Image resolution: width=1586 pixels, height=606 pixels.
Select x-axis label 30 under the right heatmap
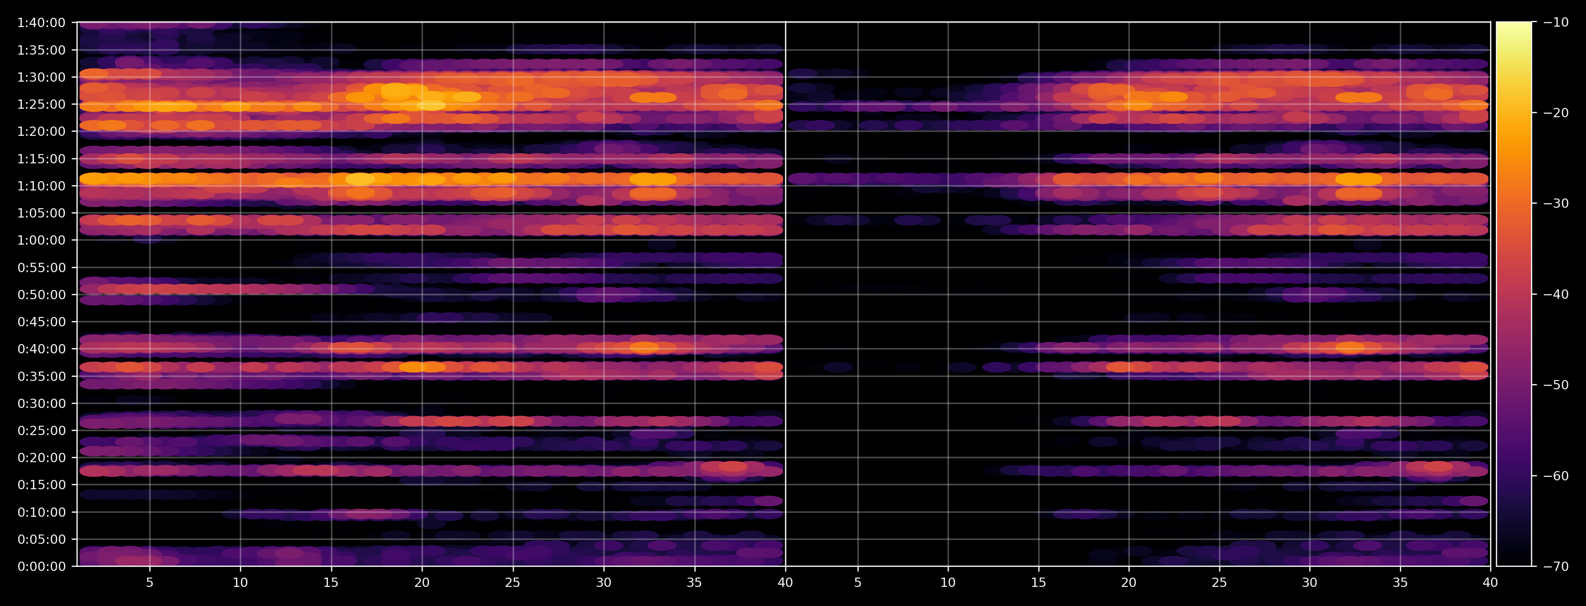[x=1310, y=582]
